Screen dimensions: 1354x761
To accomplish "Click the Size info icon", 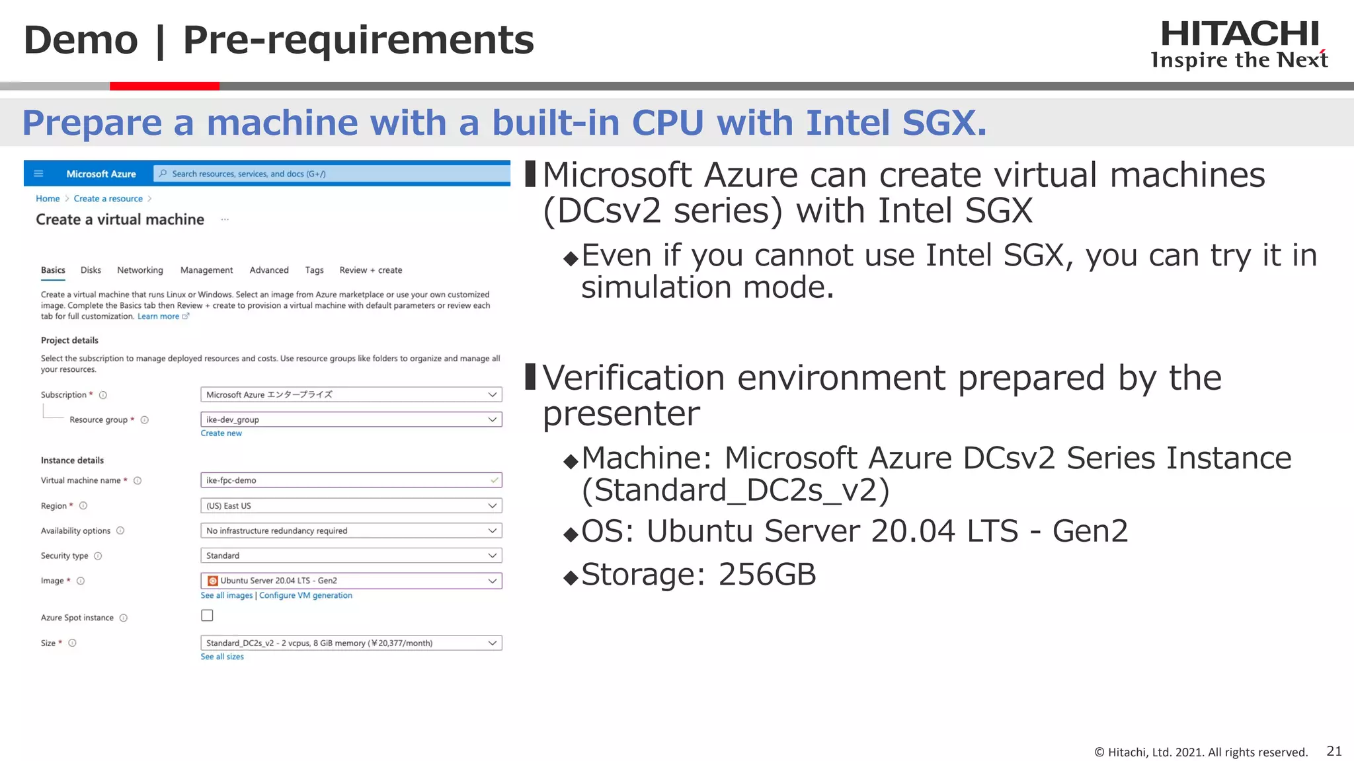I will pyautogui.click(x=73, y=643).
